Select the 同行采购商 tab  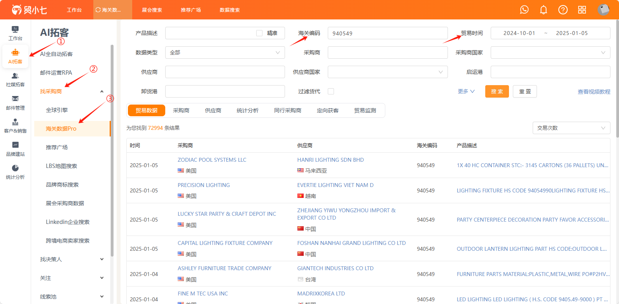pyautogui.click(x=288, y=110)
